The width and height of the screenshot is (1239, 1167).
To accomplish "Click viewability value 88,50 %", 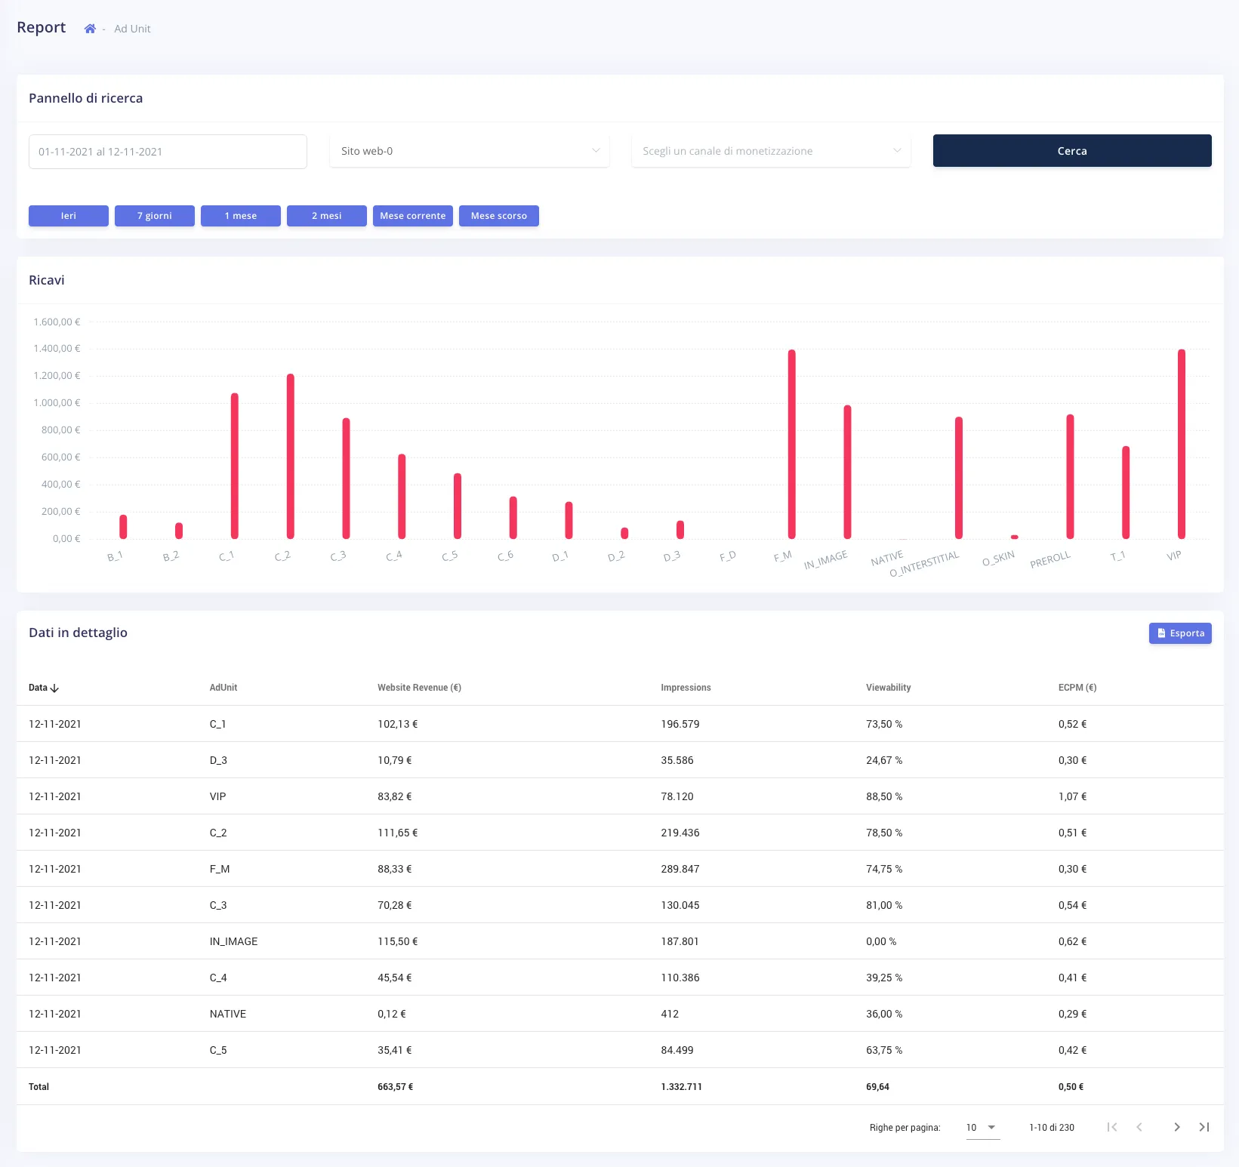I will tap(884, 796).
